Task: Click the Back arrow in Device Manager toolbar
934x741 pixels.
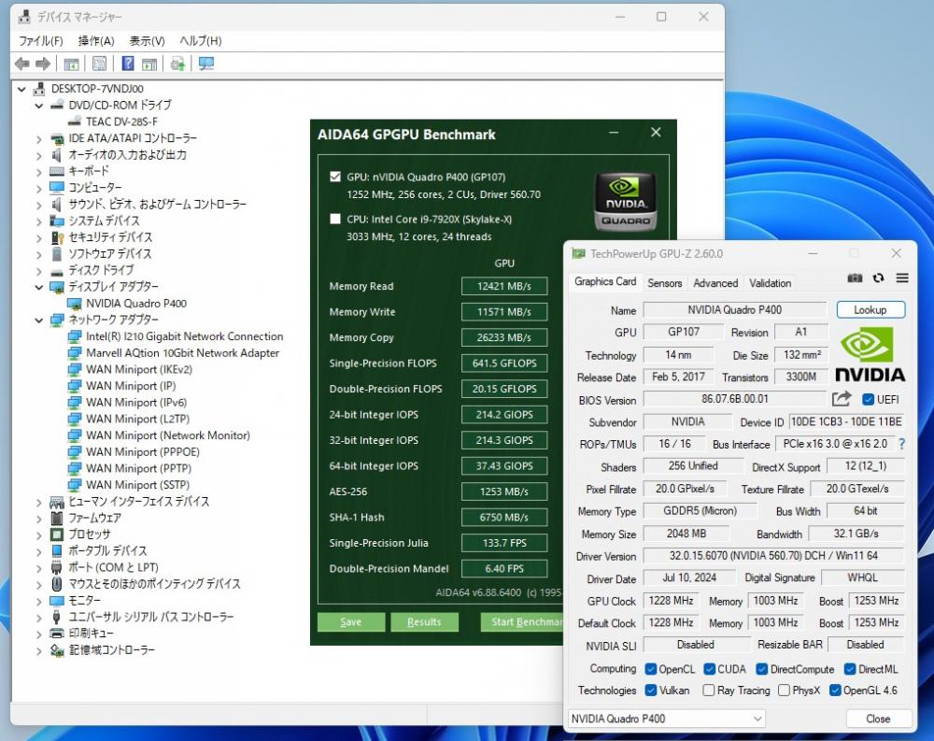Action: click(22, 64)
